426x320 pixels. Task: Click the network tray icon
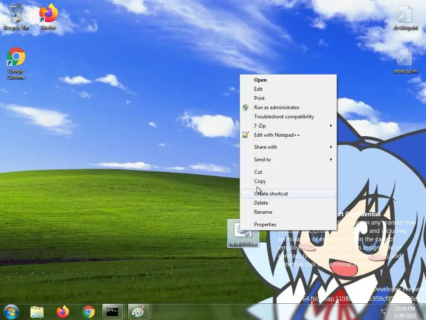click(384, 312)
